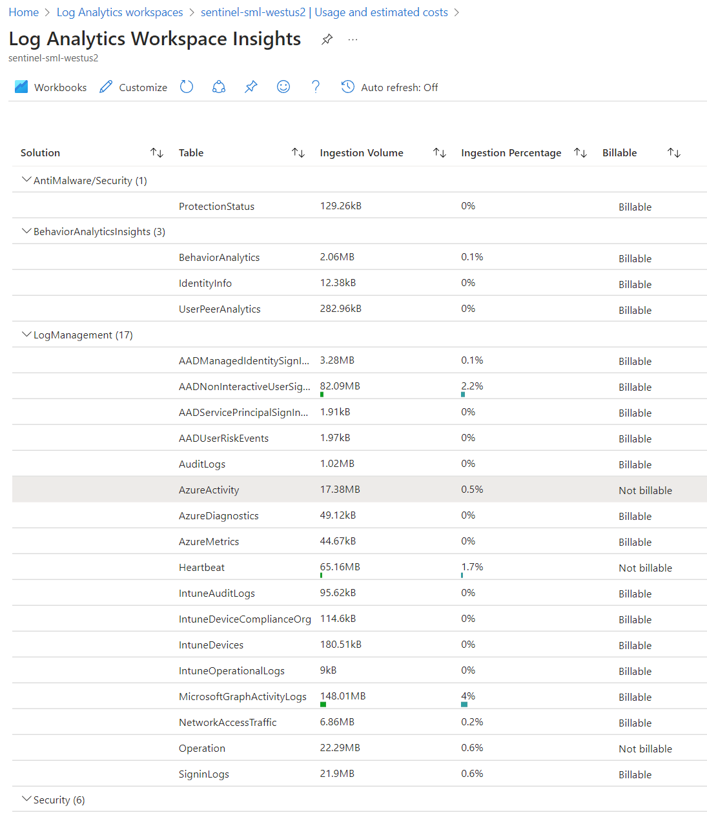This screenshot has width=707, height=817.
Task: Click the Customize pencil button
Action: point(133,87)
